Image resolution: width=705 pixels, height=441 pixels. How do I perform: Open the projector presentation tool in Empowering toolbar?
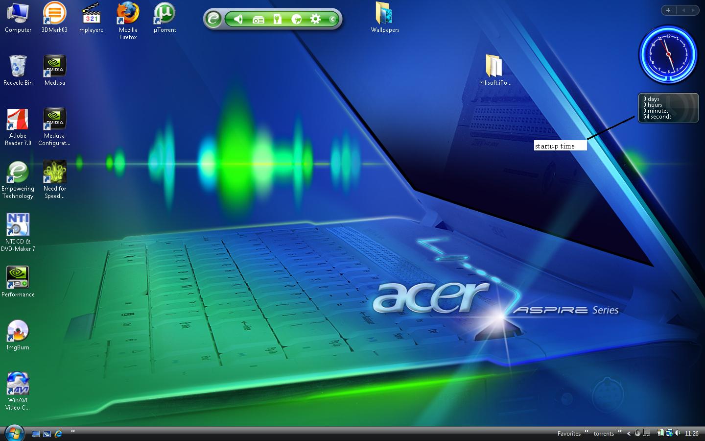pos(258,20)
